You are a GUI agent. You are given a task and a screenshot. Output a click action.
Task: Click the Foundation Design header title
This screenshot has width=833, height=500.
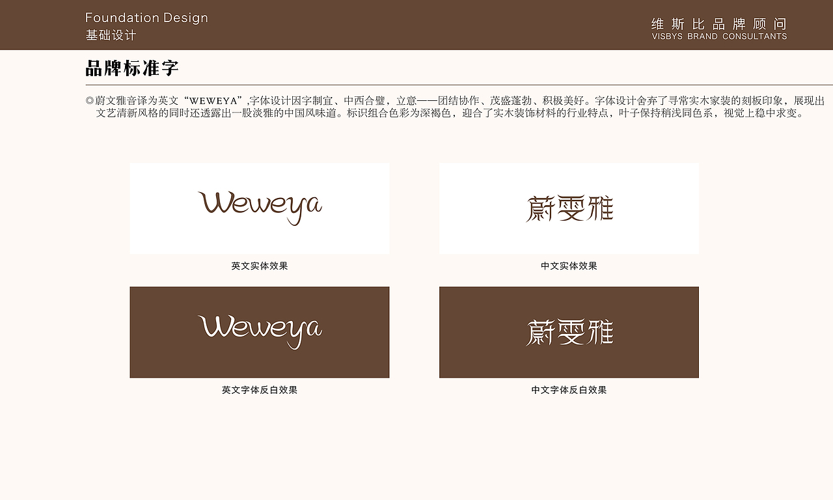coord(146,18)
